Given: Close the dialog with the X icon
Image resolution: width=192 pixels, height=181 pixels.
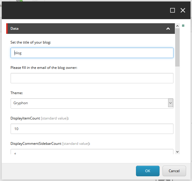Looking at the screenshot, I should tap(183, 10).
